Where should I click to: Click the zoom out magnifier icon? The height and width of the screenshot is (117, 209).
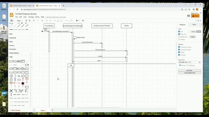click(30, 20)
